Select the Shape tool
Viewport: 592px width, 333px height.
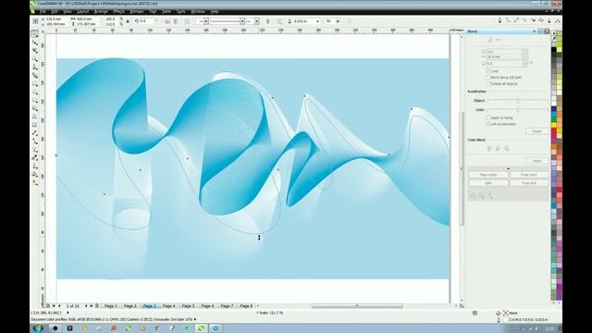pos(35,43)
